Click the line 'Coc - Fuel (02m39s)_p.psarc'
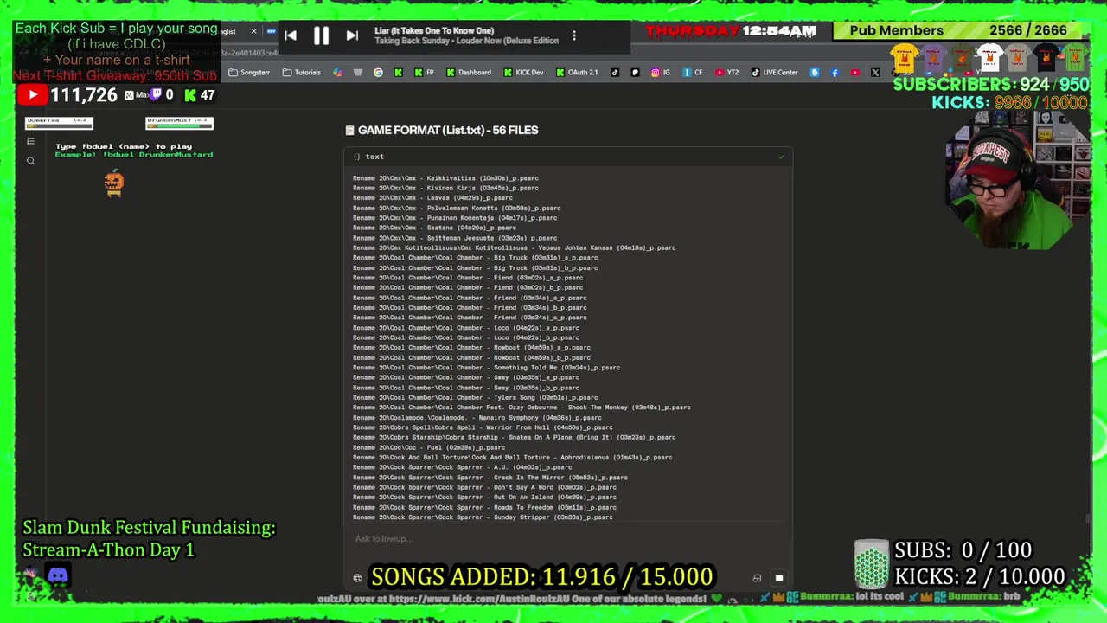The image size is (1107, 623). click(x=428, y=447)
